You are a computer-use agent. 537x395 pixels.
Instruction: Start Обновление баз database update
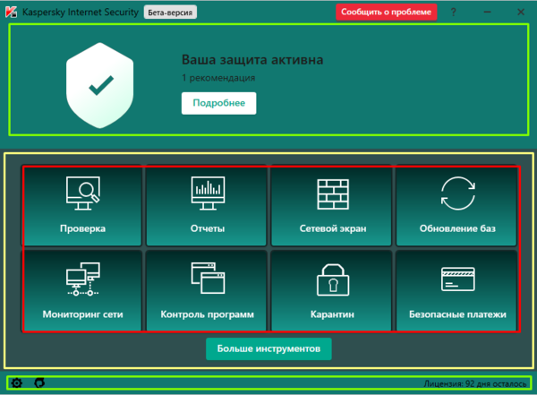[456, 206]
